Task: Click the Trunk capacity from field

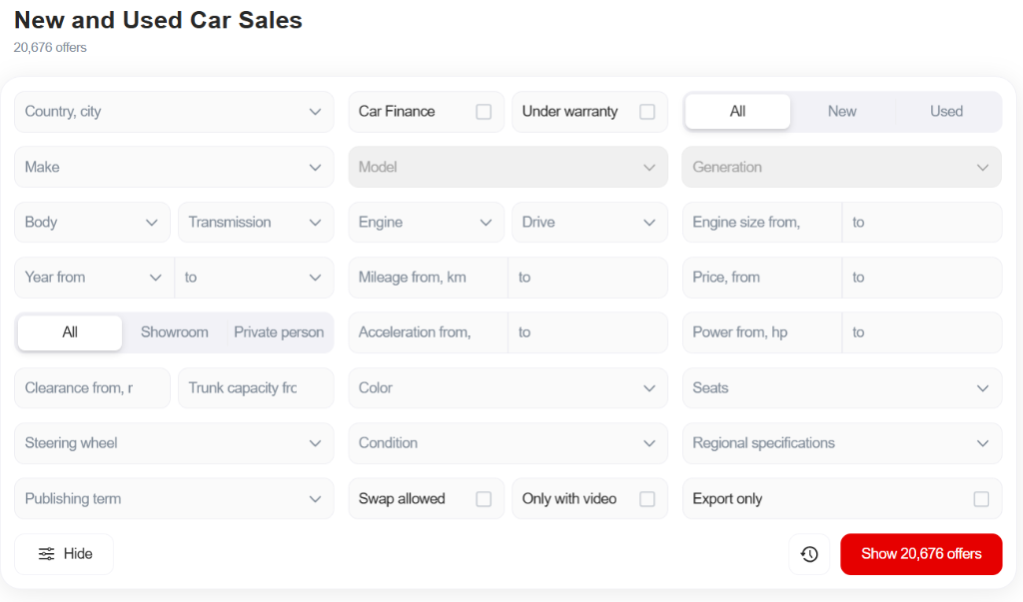Action: click(256, 388)
